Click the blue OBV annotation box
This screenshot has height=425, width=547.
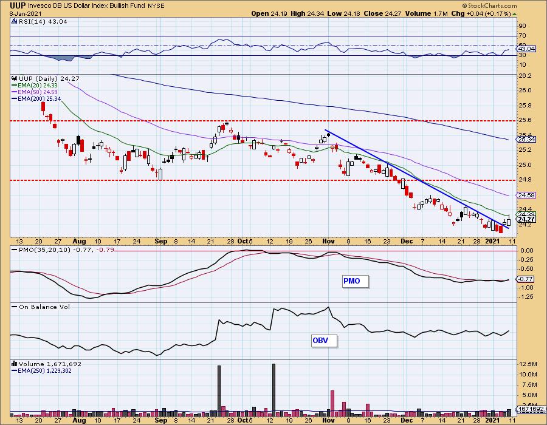pyautogui.click(x=324, y=341)
